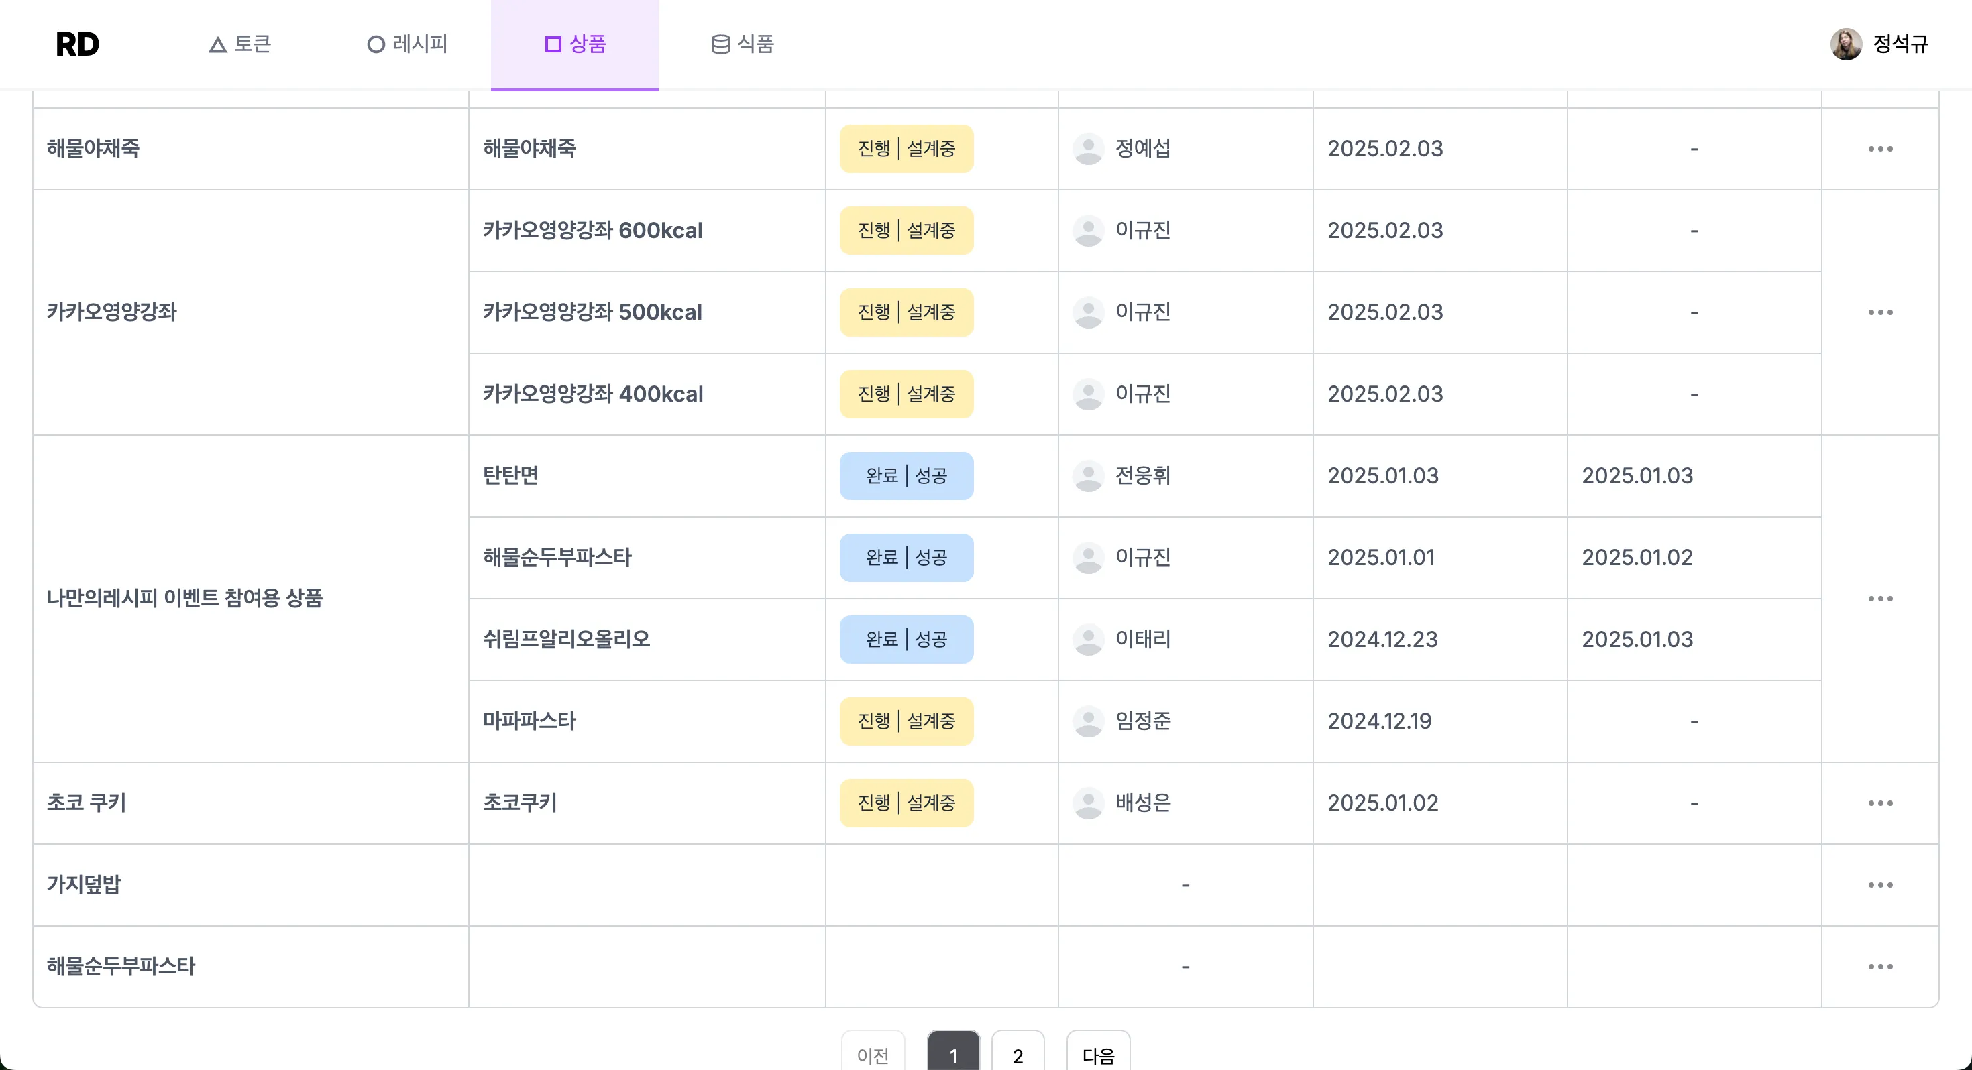Open more options for 해물야채죽 row

pyautogui.click(x=1880, y=150)
